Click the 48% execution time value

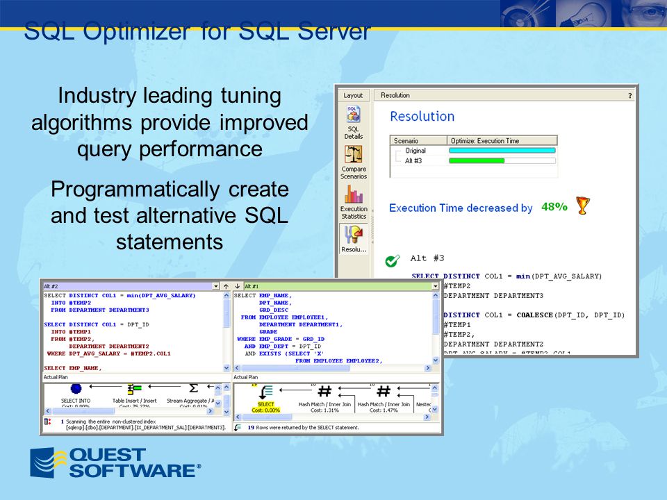tap(554, 207)
